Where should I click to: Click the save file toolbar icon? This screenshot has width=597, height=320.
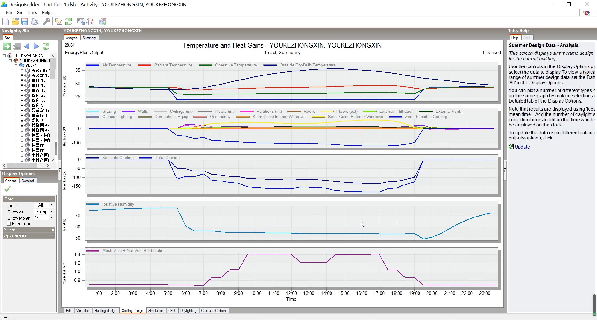tap(25, 21)
